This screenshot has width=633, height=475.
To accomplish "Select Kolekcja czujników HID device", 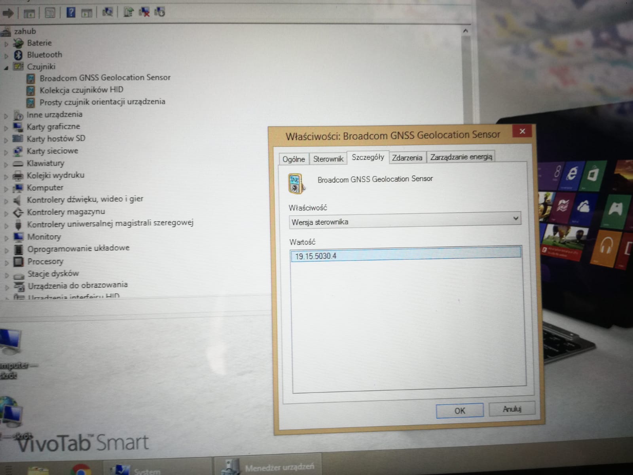I will pos(81,90).
